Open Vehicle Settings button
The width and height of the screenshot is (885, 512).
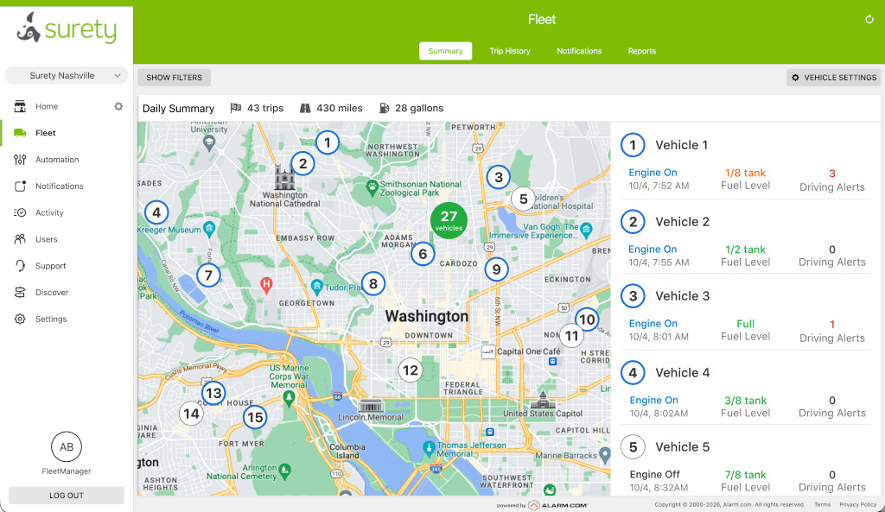834,78
